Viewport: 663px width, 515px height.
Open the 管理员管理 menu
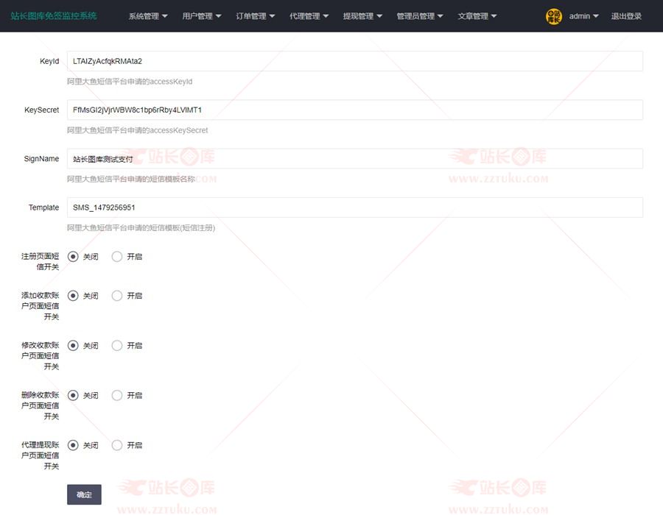419,16
